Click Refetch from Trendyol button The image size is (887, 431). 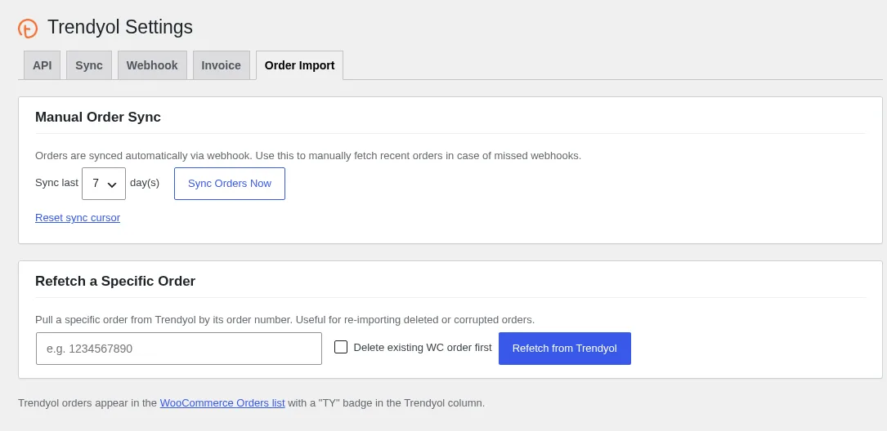click(565, 349)
